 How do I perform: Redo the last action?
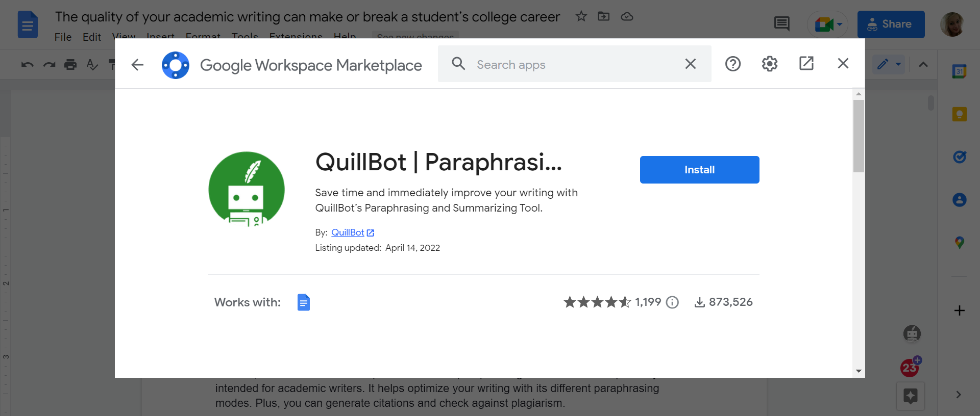(49, 64)
